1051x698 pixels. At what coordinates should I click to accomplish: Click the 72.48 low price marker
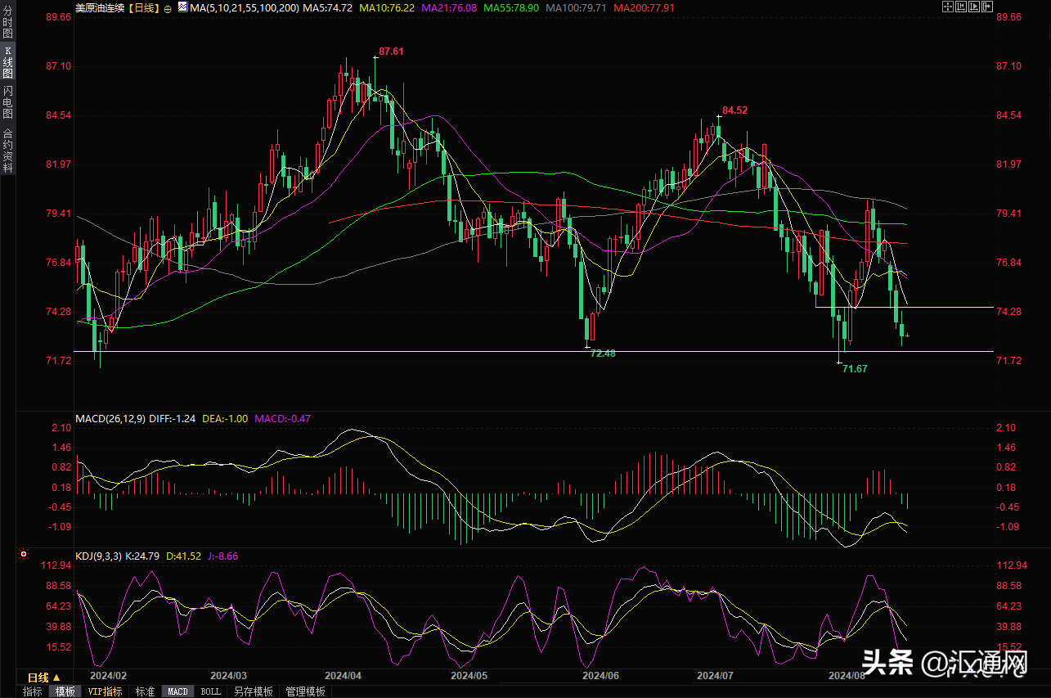coord(603,354)
